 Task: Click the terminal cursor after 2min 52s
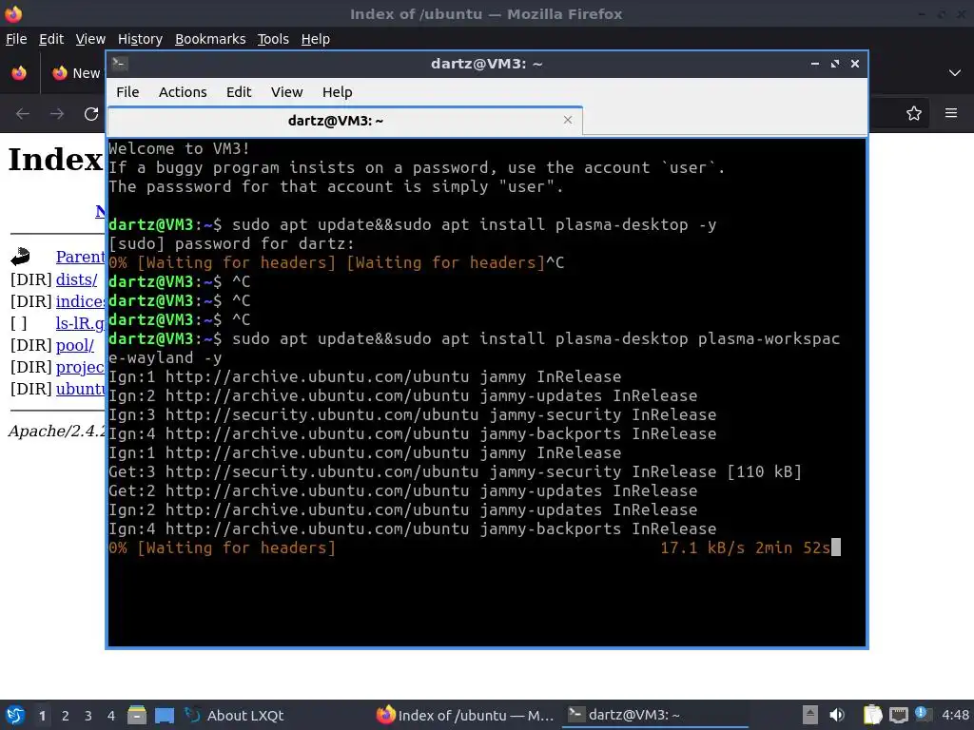835,547
